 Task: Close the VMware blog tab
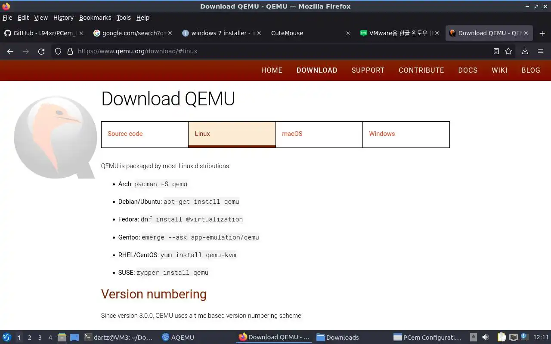pyautogui.click(x=437, y=33)
